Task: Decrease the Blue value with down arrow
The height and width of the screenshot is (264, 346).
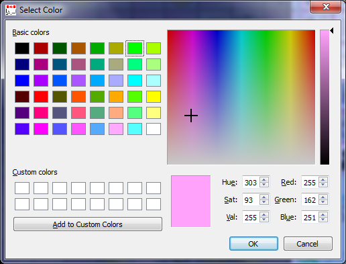Action: pyautogui.click(x=323, y=220)
